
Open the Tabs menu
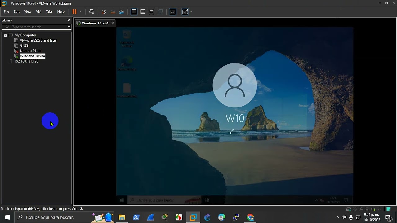click(49, 12)
